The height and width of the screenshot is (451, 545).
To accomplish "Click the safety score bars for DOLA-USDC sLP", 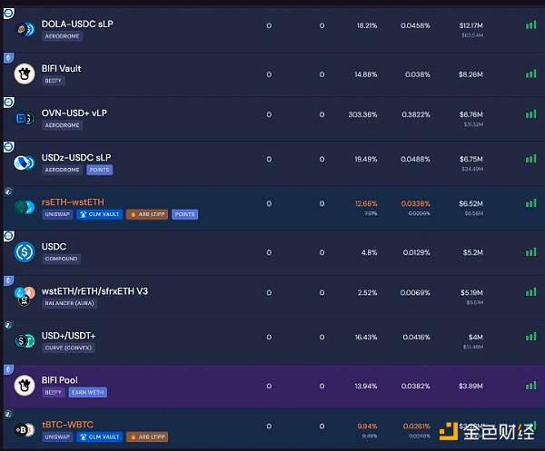I will point(530,25).
